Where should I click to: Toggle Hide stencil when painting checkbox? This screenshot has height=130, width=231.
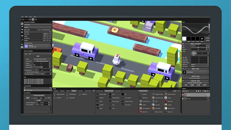click(x=25, y=72)
